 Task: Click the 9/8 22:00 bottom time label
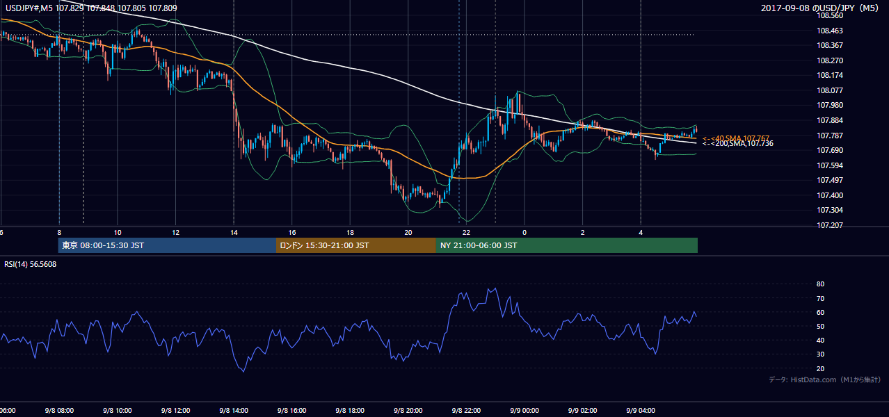pyautogui.click(x=466, y=411)
